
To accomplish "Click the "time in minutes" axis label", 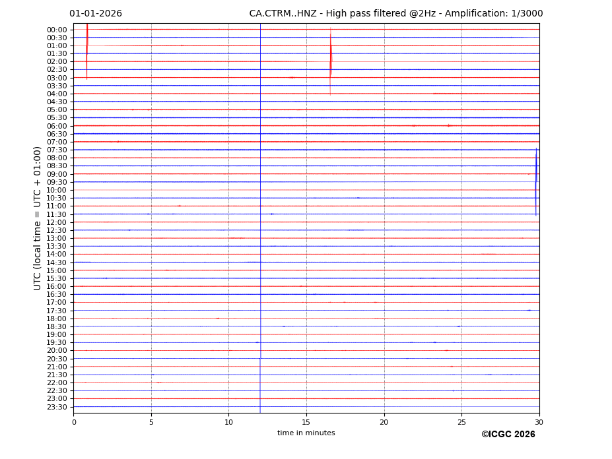I will [306, 433].
